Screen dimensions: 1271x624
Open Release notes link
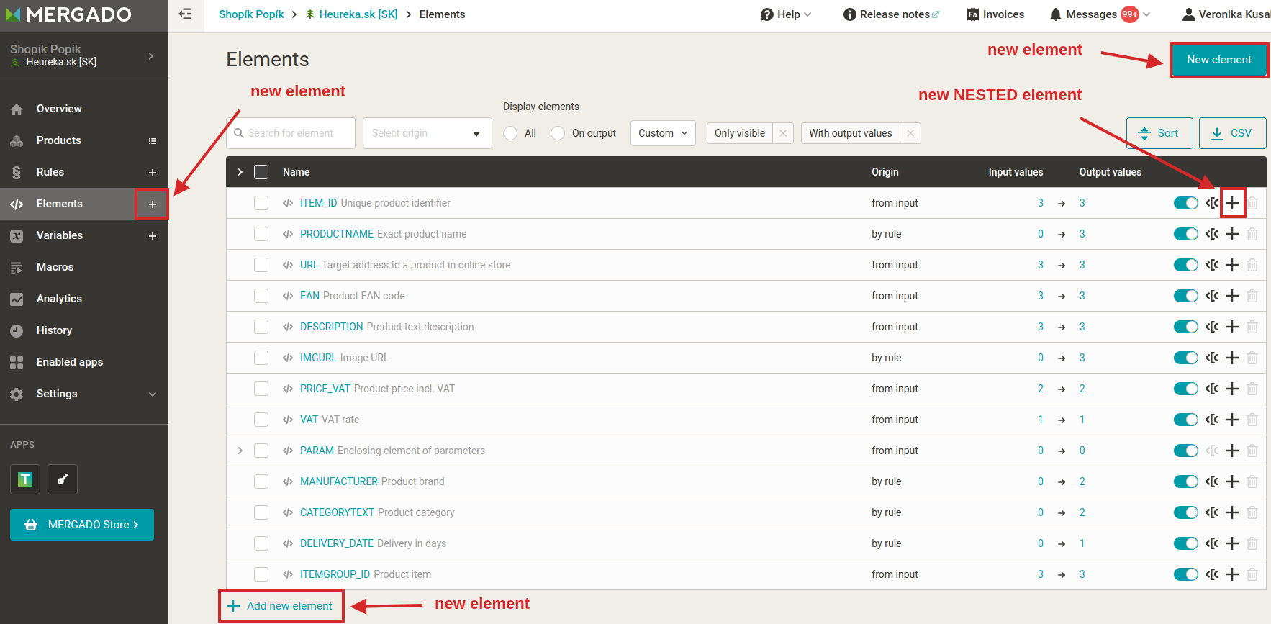tap(891, 14)
